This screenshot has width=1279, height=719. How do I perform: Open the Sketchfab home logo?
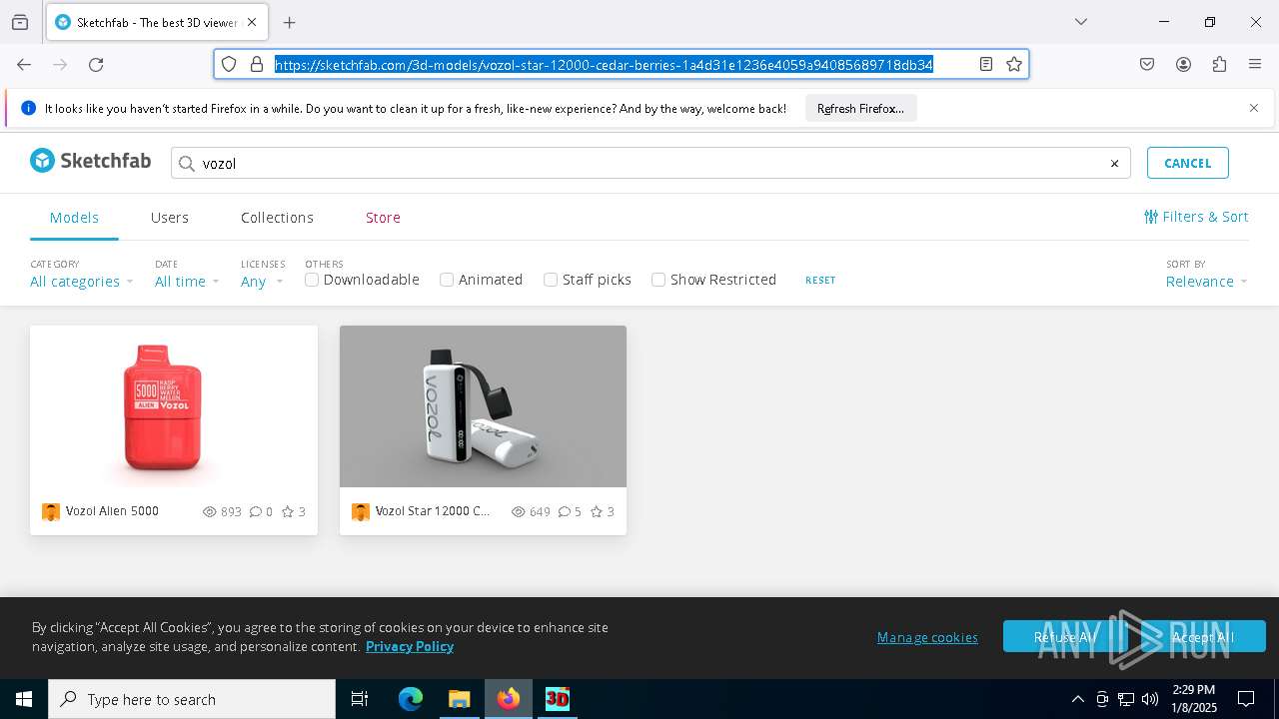coord(90,161)
